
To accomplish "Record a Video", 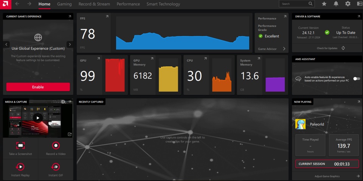I will coord(56,149).
